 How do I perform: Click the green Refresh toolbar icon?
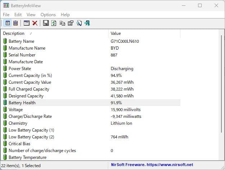[54, 23]
